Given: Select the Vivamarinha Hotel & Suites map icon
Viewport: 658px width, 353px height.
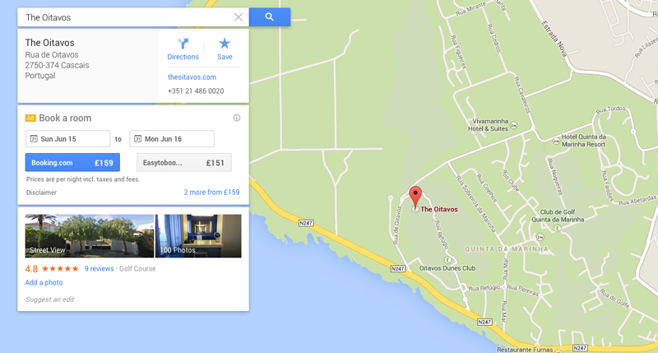Looking at the screenshot, I should [513, 125].
